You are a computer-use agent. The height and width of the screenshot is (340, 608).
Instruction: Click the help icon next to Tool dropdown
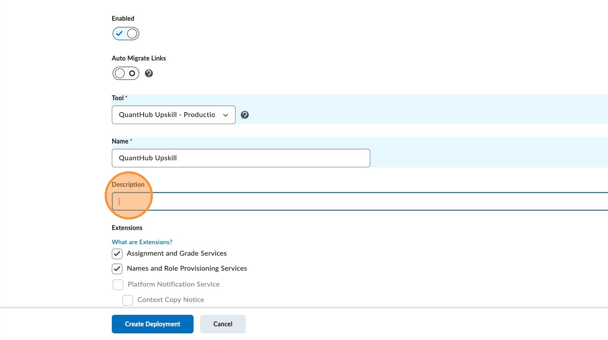coord(245,115)
